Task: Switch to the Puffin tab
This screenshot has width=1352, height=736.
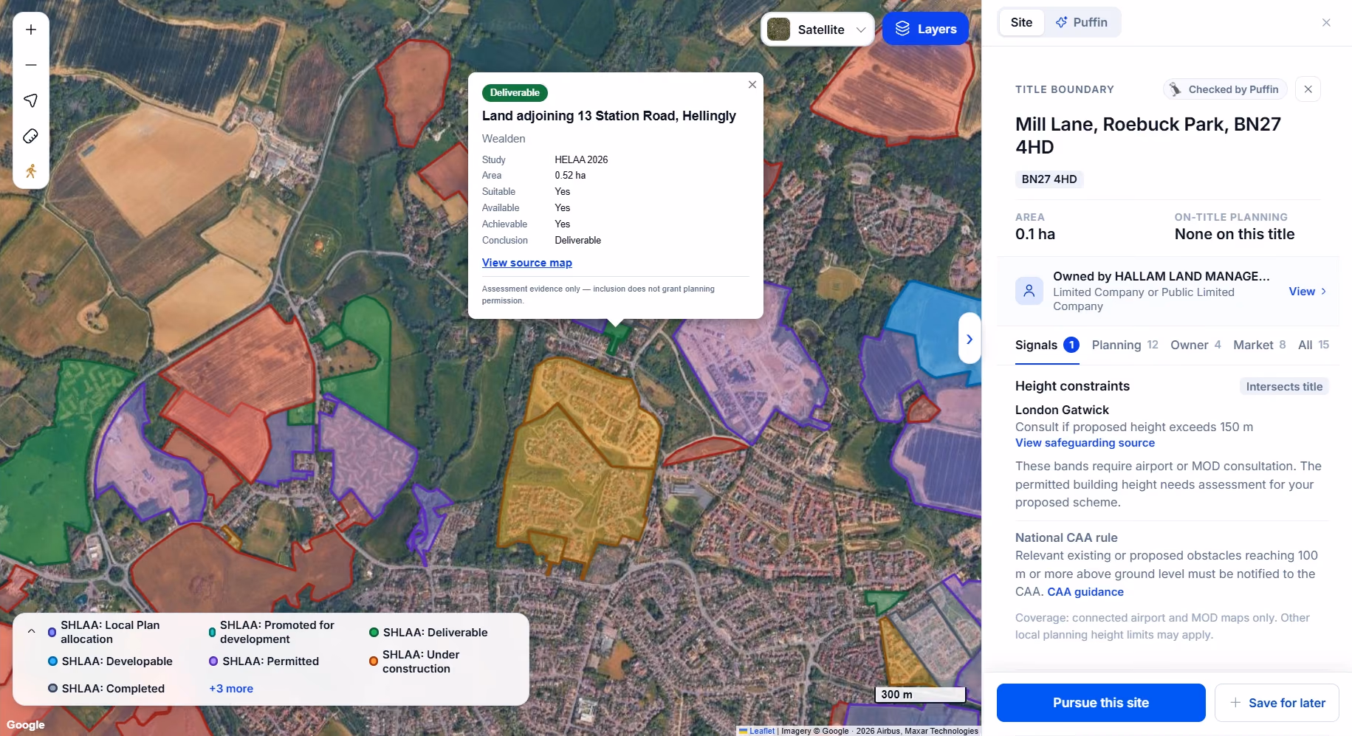Action: coord(1082,22)
